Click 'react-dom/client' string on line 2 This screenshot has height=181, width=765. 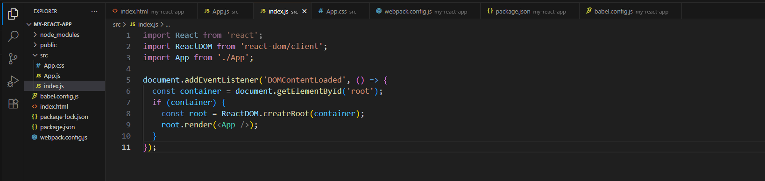[x=281, y=46]
